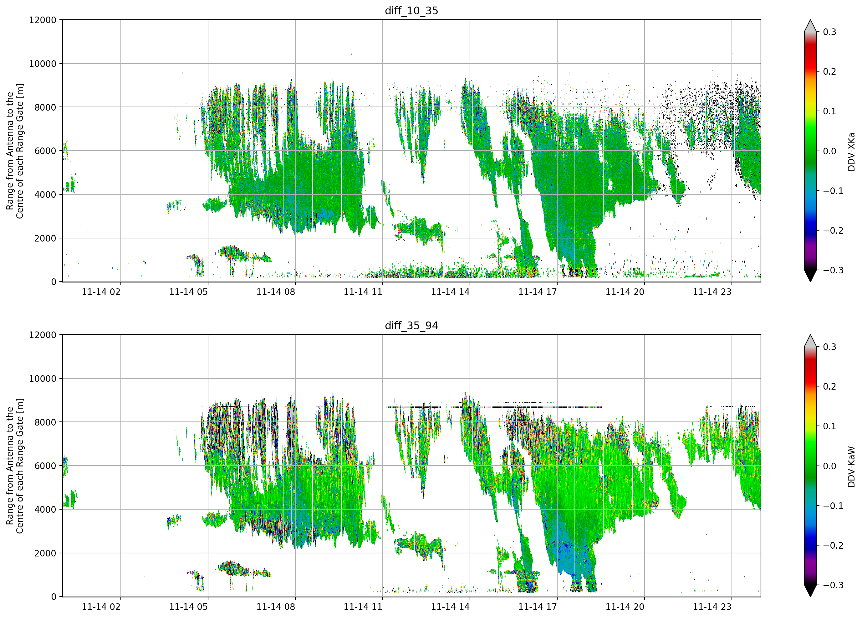862x618 pixels.
Task: Click the '11-14 14' x-tick under diff_35_94
Action: 450,607
